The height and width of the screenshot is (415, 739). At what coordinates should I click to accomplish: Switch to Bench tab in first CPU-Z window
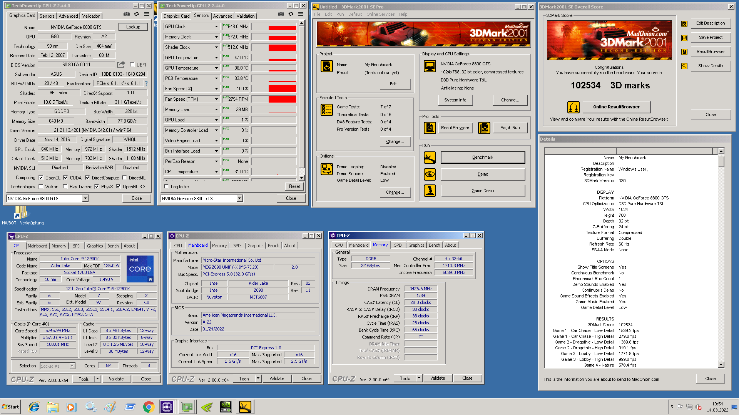click(113, 246)
